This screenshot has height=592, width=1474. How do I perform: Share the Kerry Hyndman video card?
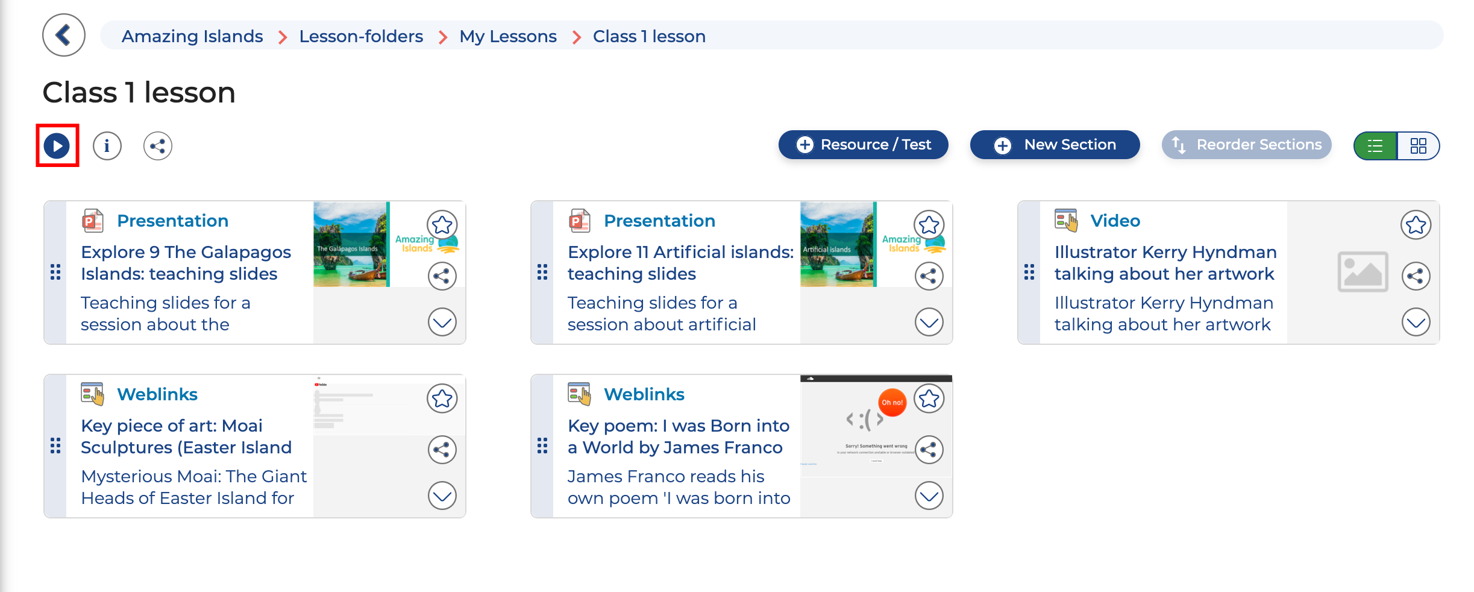point(1416,276)
